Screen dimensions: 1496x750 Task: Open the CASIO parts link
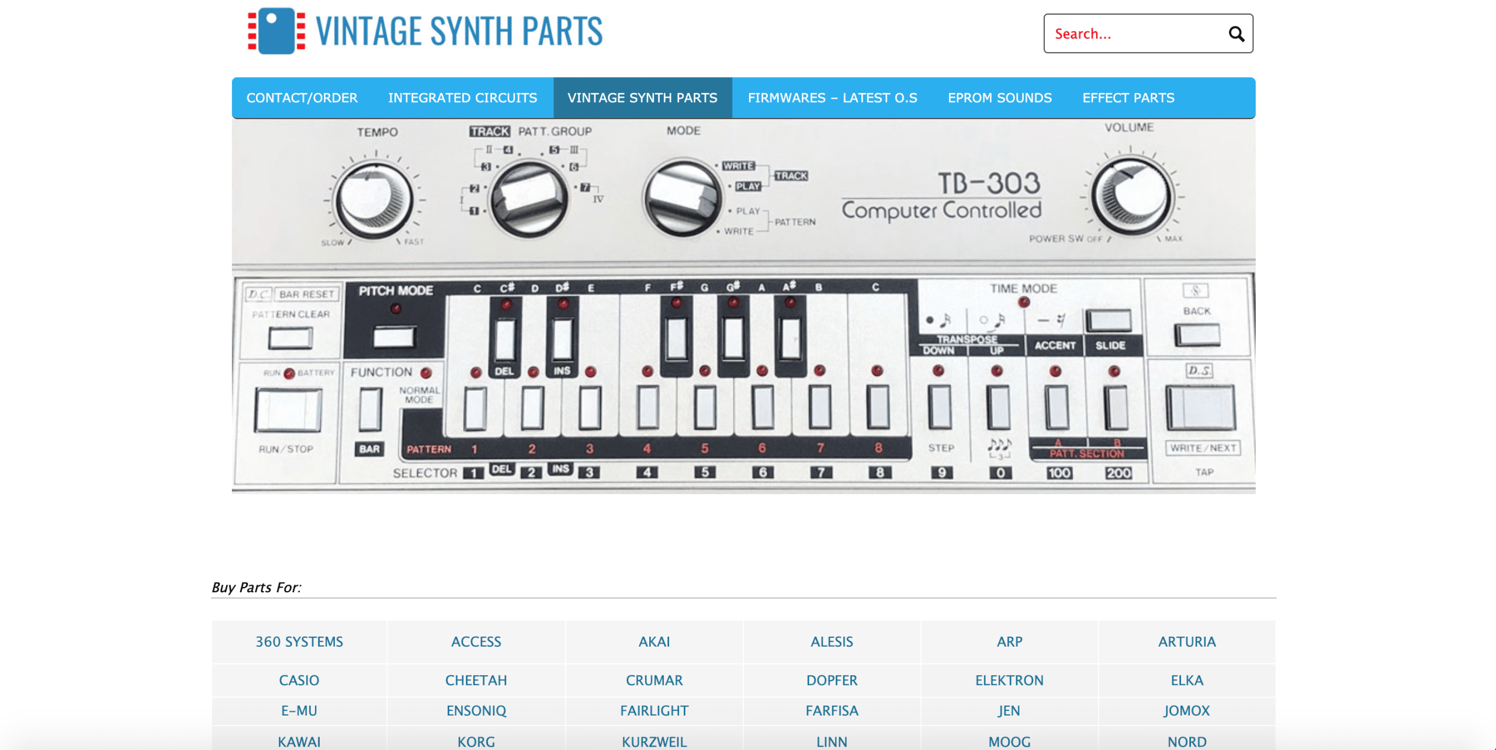click(x=299, y=680)
